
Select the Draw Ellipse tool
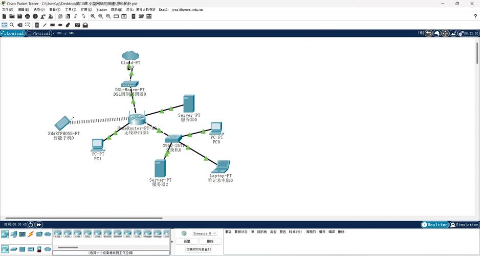click(x=60, y=25)
